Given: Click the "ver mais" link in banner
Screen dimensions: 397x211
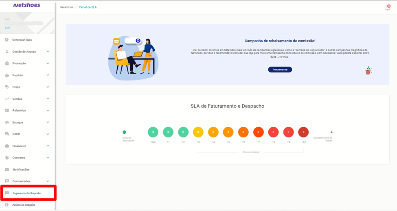Looking at the screenshot, I should [283, 57].
